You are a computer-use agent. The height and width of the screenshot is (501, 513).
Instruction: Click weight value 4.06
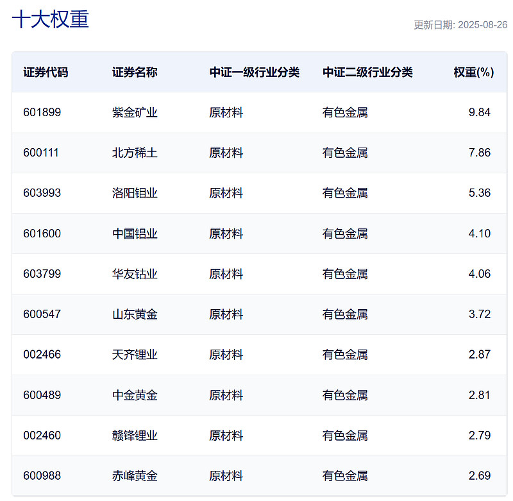click(479, 273)
